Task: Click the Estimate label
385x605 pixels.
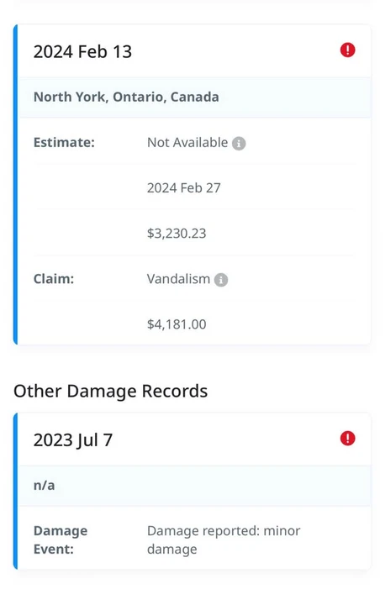Action: (64, 142)
